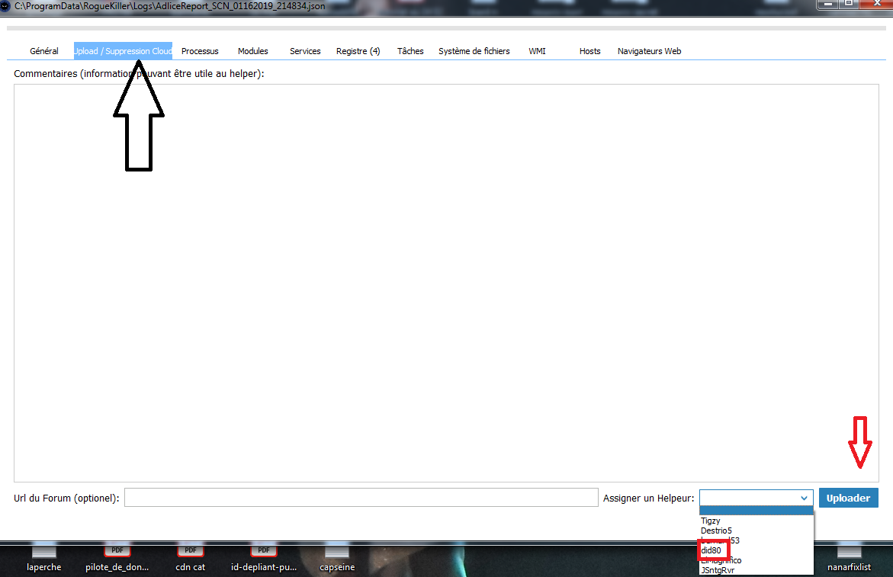
Task: Click inside the Commentaires text area
Action: [446, 282]
